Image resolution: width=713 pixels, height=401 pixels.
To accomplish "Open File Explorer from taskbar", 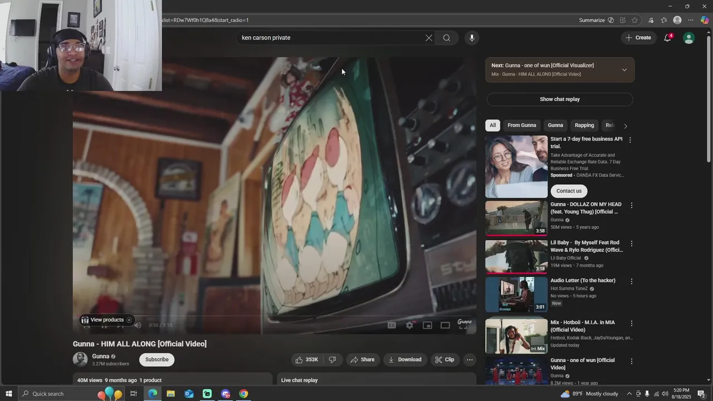I will (170, 394).
